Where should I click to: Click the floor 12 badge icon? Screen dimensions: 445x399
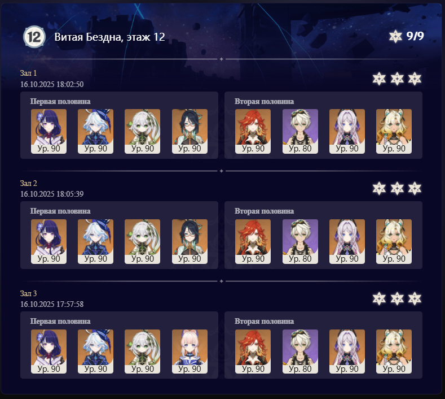[34, 37]
